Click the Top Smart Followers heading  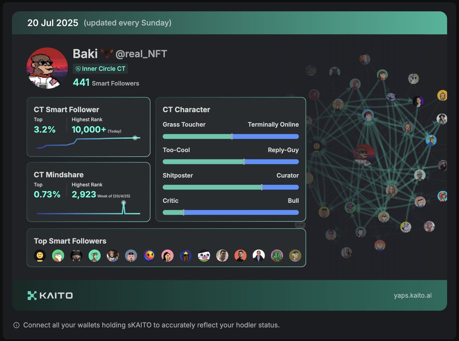point(70,241)
